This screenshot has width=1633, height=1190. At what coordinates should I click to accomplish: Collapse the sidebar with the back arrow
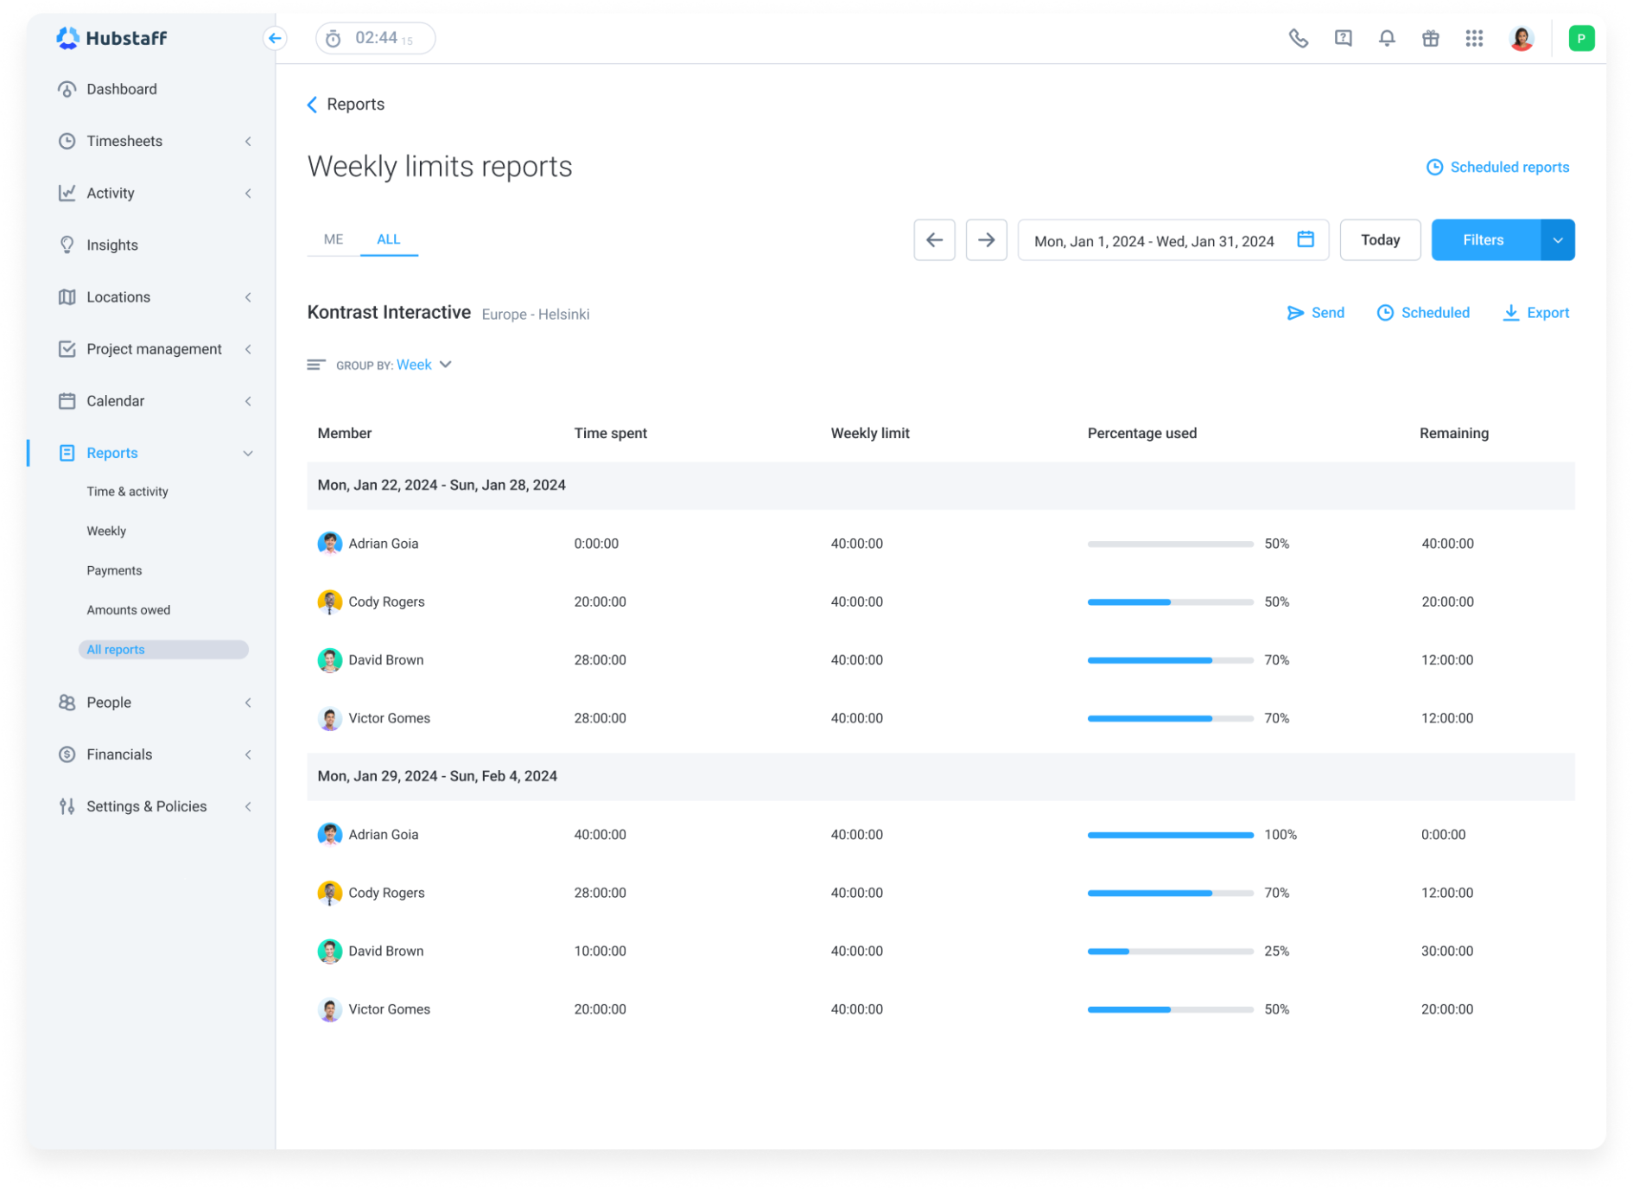pos(275,38)
